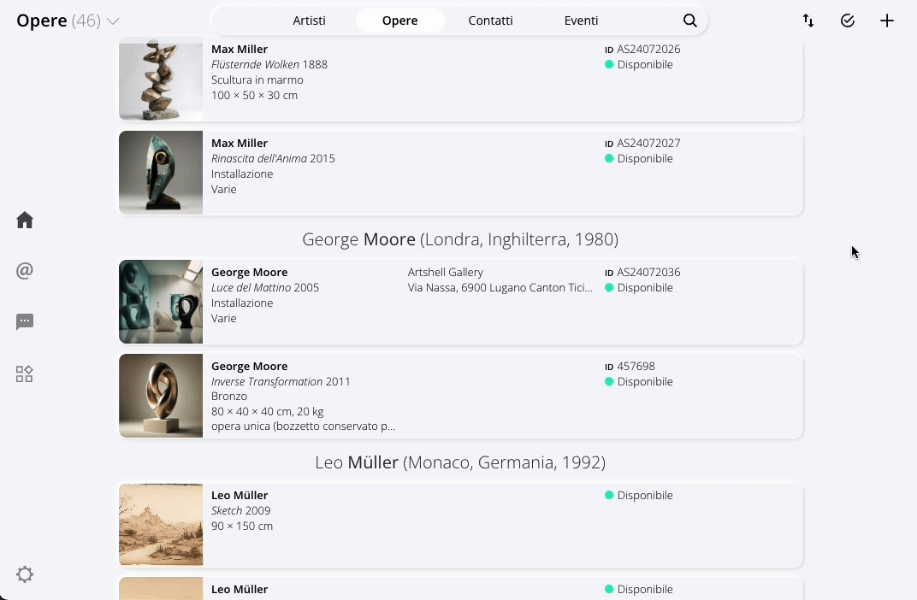Click Artshell Gallery location text

446,273
